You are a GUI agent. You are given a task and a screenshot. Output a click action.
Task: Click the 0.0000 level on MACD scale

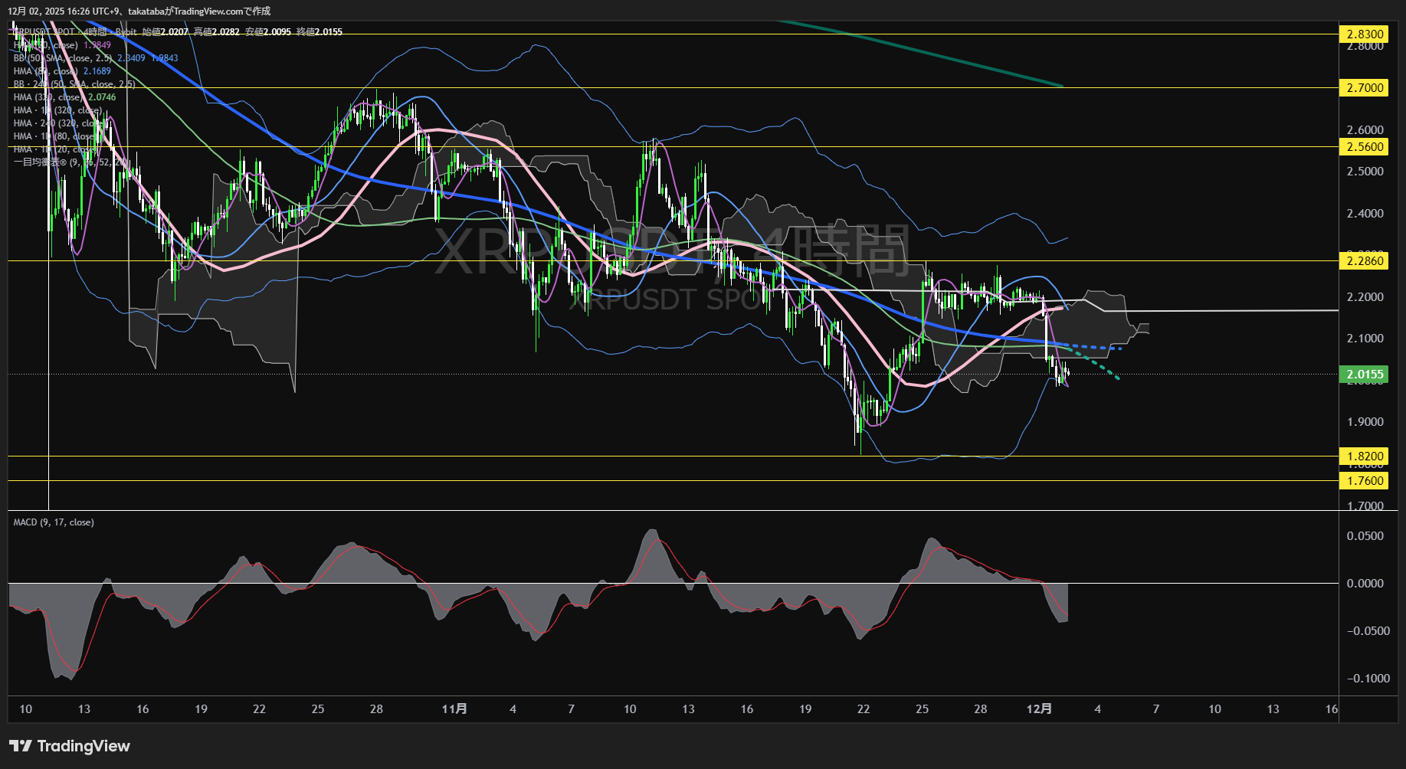pyautogui.click(x=1365, y=584)
